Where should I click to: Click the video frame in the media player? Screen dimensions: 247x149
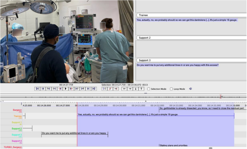click(67, 41)
